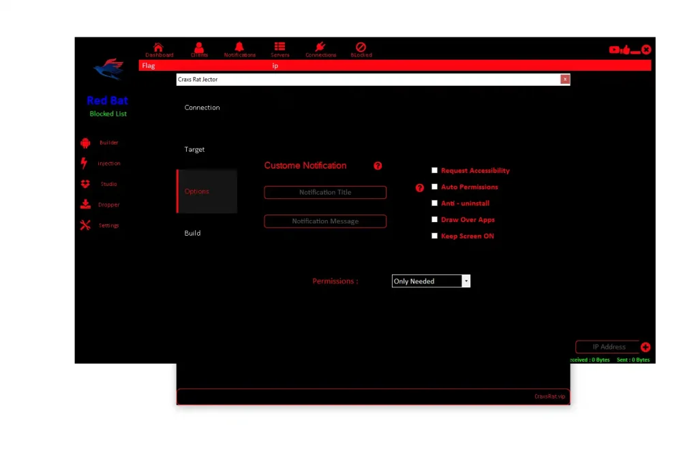Viewport: 698px width, 457px height.
Task: Check the Keep Screen ON option
Action: [x=434, y=236]
